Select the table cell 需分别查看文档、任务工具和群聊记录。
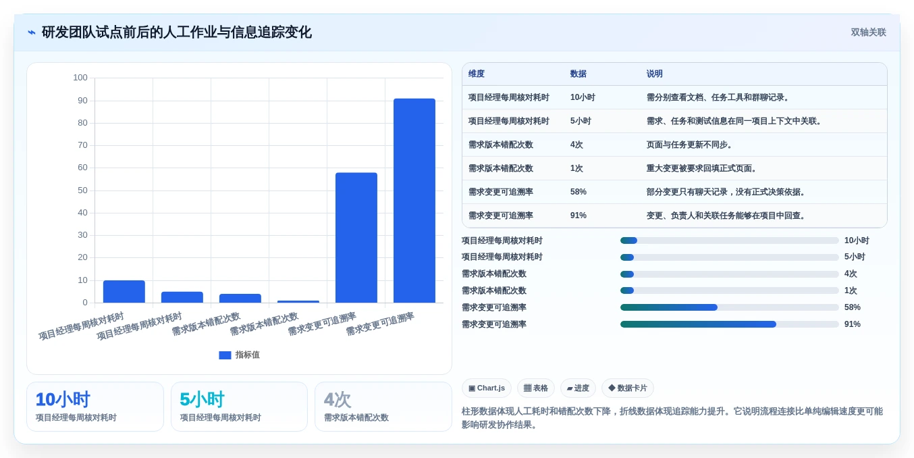The width and height of the screenshot is (914, 458). coord(718,98)
